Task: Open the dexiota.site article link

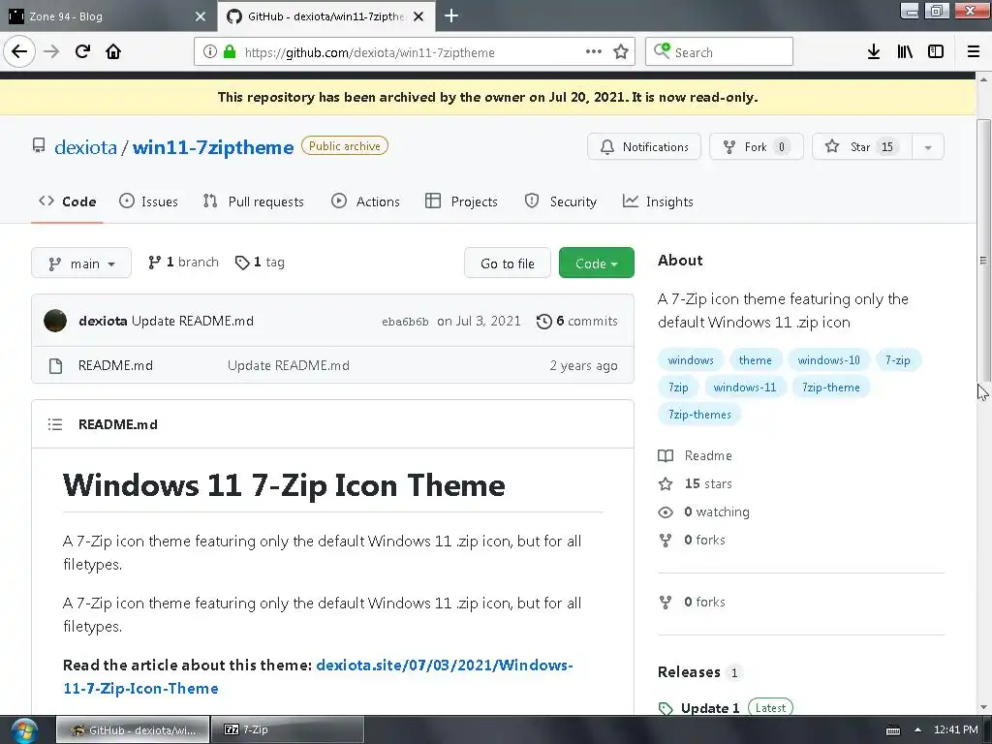Action: (318, 676)
